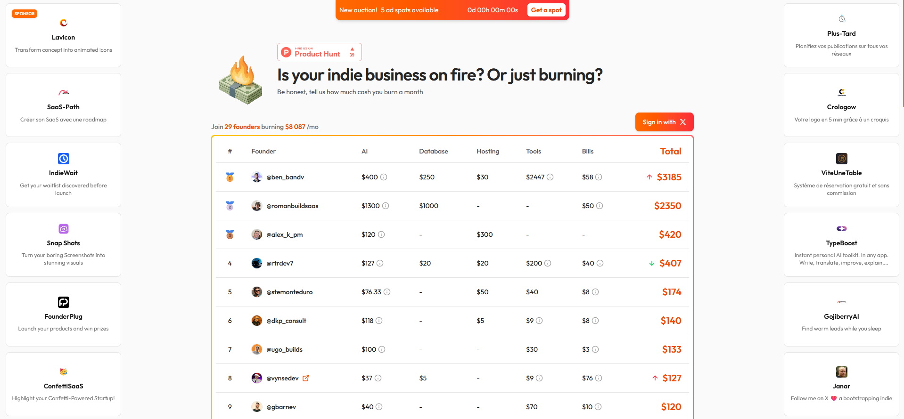904x419 pixels.
Task: Click the gold medal rank icon
Action: click(230, 177)
